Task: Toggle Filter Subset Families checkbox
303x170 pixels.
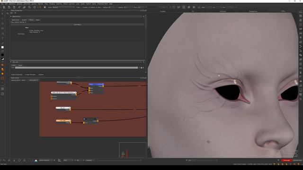Action: pos(26,22)
